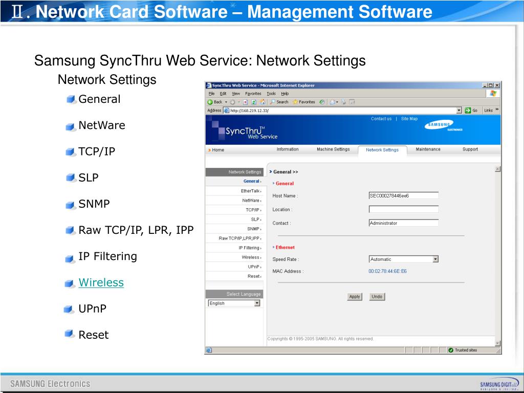
Task: Switch to the Maintenance tab
Action: [428, 149]
